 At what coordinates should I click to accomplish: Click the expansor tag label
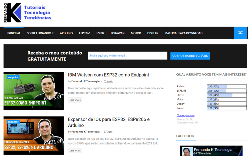[13, 122]
